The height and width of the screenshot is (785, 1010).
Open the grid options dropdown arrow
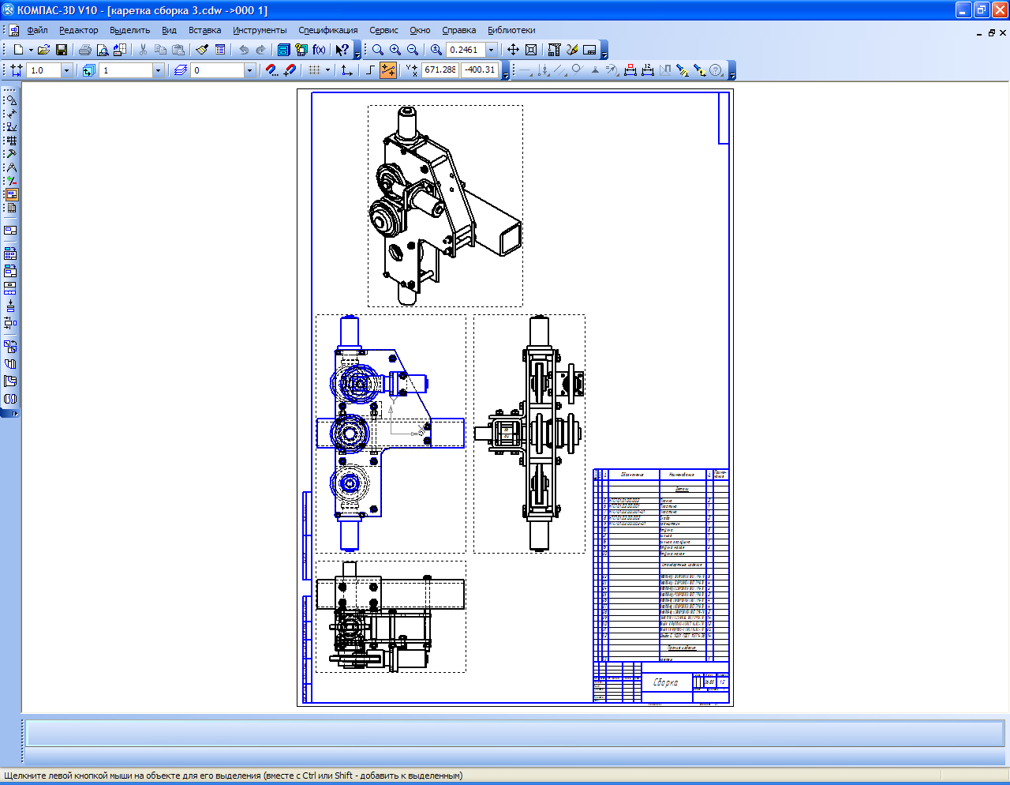(x=327, y=70)
